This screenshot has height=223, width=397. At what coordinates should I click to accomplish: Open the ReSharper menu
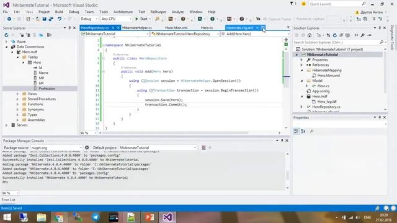click(158, 12)
